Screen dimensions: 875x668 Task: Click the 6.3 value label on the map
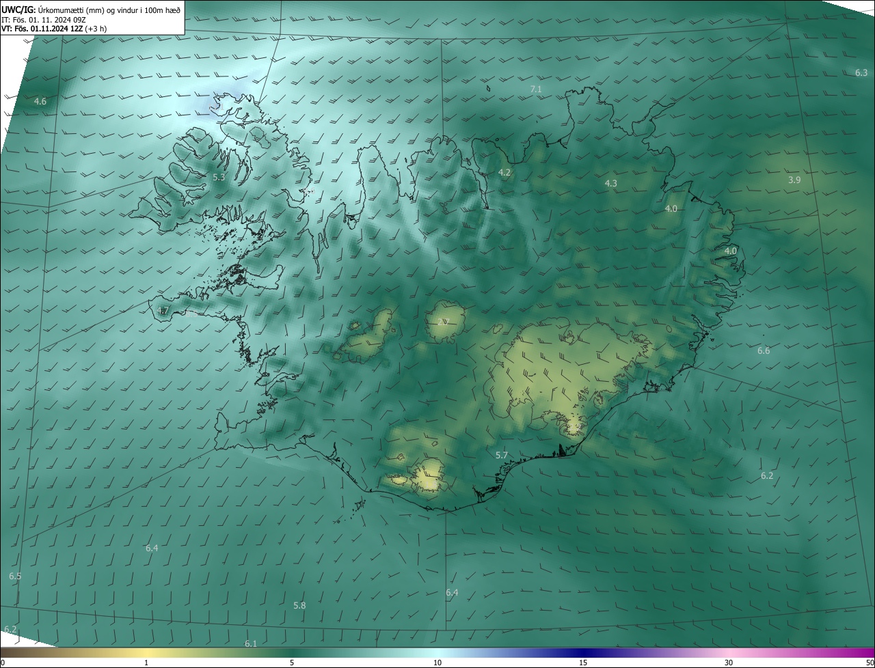click(861, 73)
